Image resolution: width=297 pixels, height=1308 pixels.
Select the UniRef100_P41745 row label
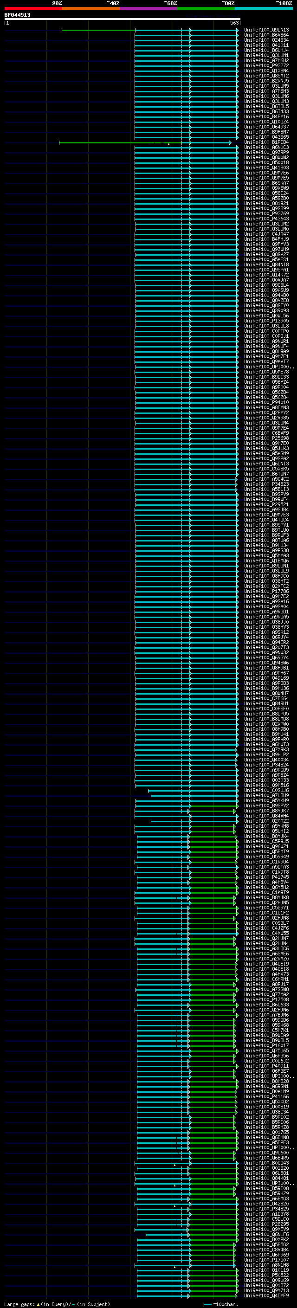point(266,877)
